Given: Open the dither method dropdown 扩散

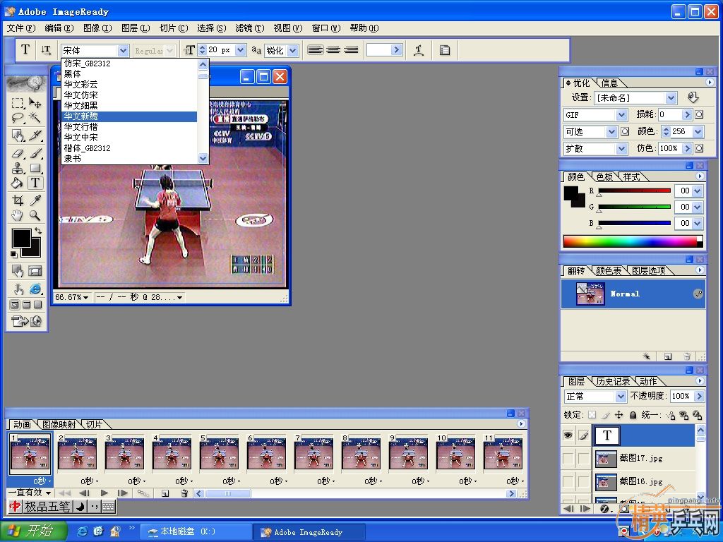Looking at the screenshot, I should pyautogui.click(x=622, y=148).
